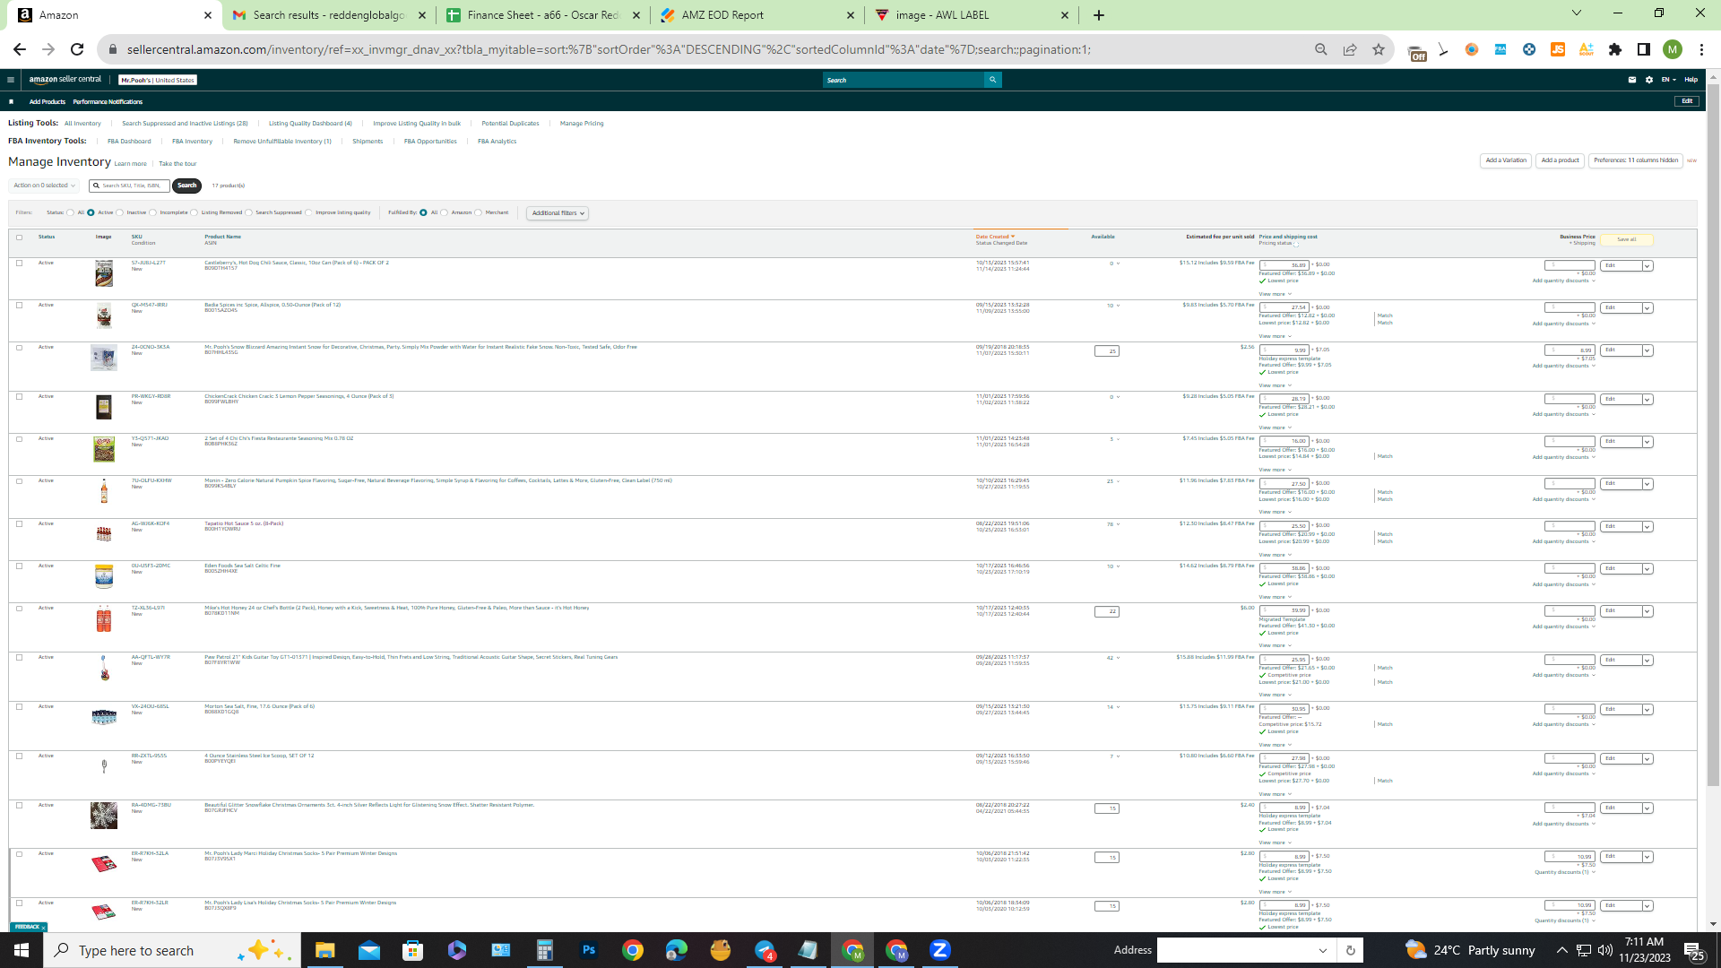The width and height of the screenshot is (1721, 968).
Task: Open Edit dropdown arrow for Badia Spices row
Action: pos(1647,308)
